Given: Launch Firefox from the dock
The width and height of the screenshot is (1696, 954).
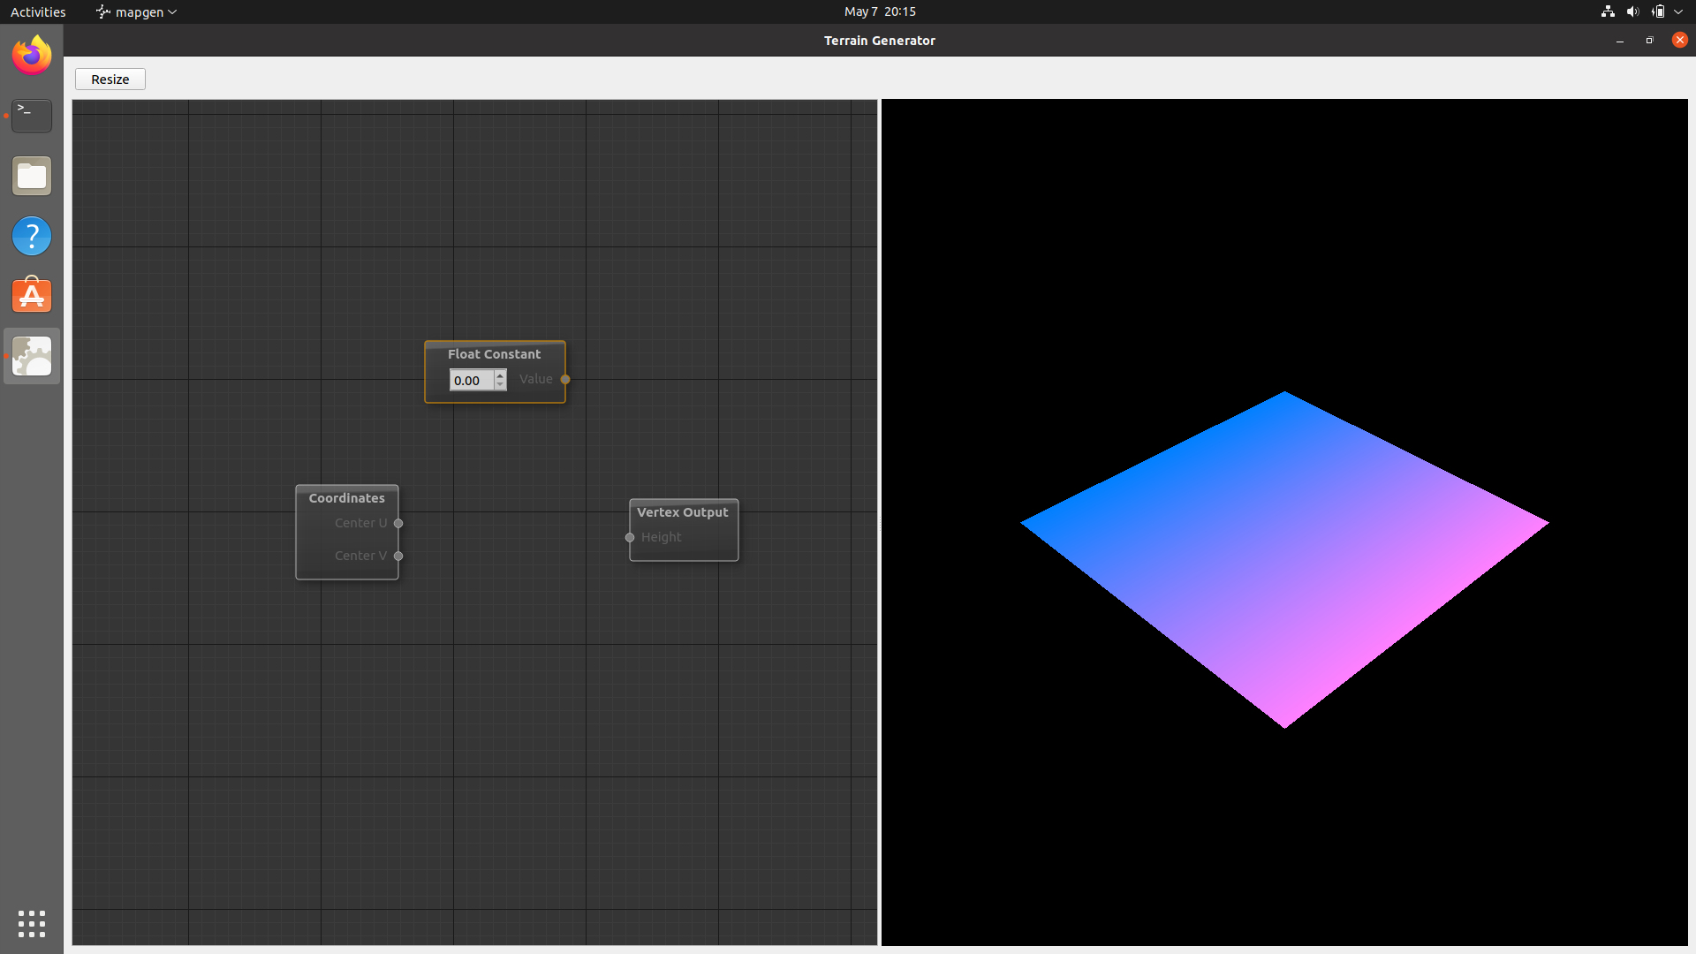Looking at the screenshot, I should point(31,55).
